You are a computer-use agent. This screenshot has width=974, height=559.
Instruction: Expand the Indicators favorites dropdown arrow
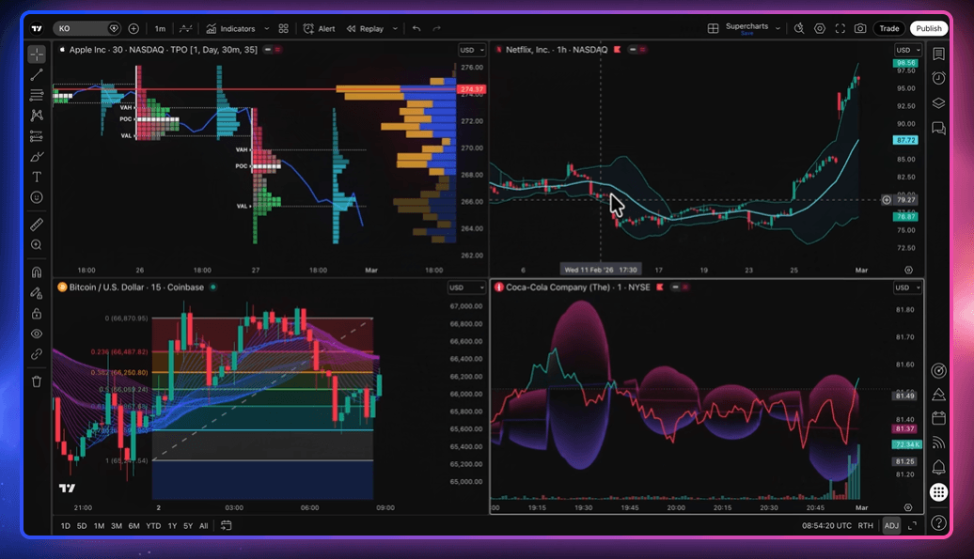pos(266,28)
